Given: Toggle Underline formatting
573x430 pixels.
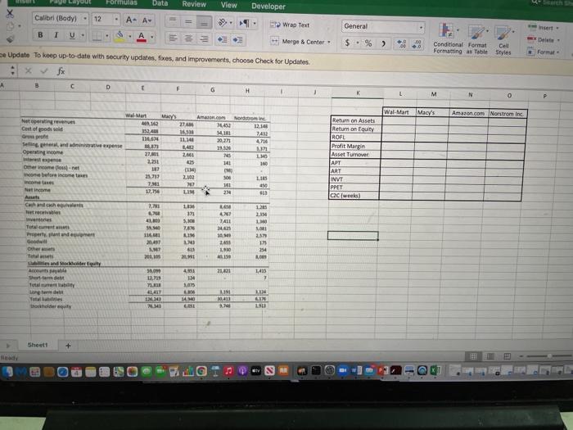Looking at the screenshot, I should (72, 35).
